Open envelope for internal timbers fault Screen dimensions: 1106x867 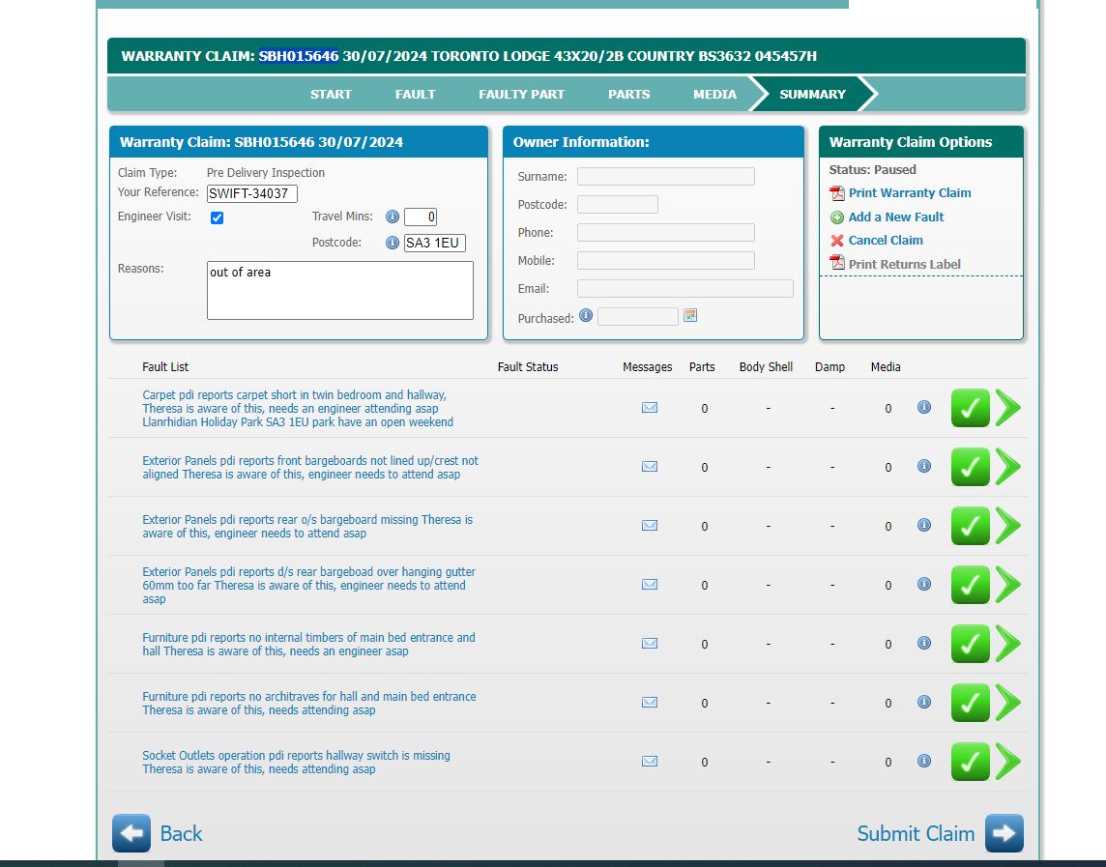[650, 644]
